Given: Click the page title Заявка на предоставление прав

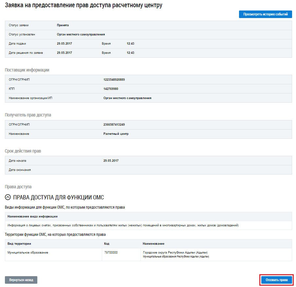Looking at the screenshot, I should [83, 5].
